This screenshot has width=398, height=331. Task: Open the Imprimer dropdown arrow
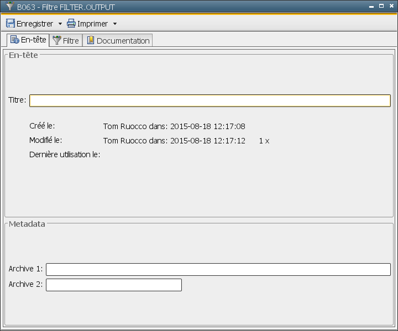click(x=115, y=24)
